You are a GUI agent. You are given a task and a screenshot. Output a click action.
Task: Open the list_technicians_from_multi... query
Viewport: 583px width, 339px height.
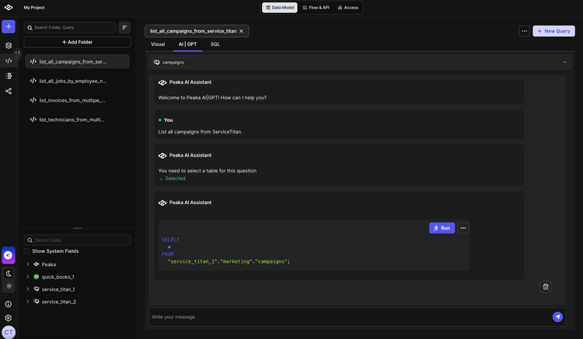pos(77,119)
